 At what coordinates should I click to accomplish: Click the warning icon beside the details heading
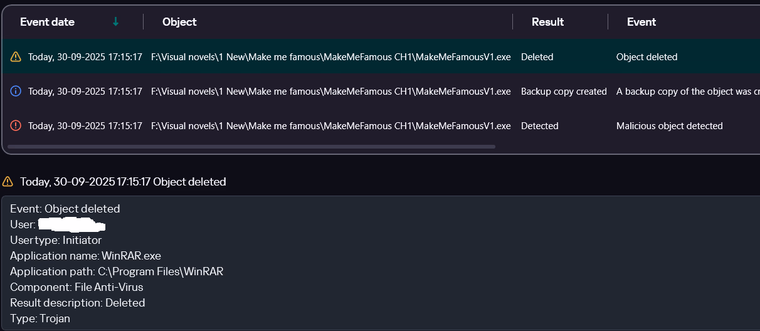coord(8,182)
